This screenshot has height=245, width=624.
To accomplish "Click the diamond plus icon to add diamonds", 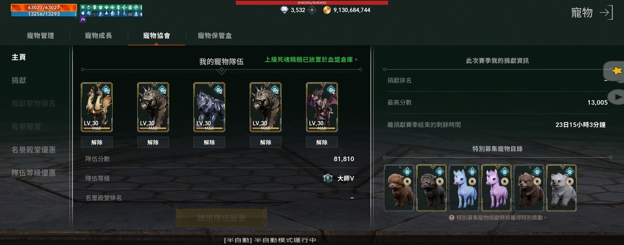I will pyautogui.click(x=312, y=10).
